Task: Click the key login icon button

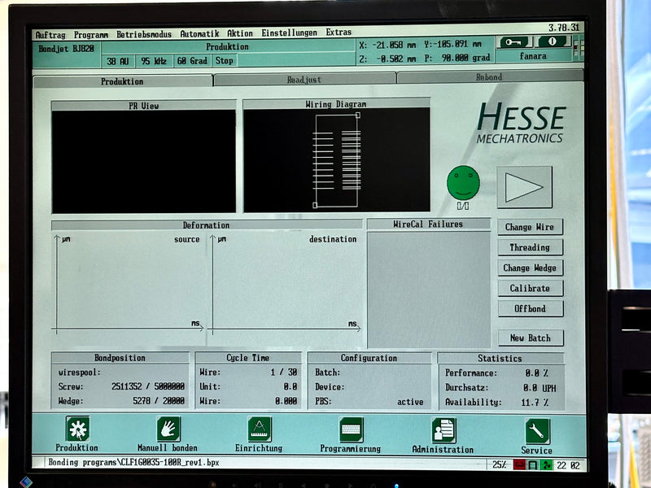Action: pyautogui.click(x=514, y=42)
